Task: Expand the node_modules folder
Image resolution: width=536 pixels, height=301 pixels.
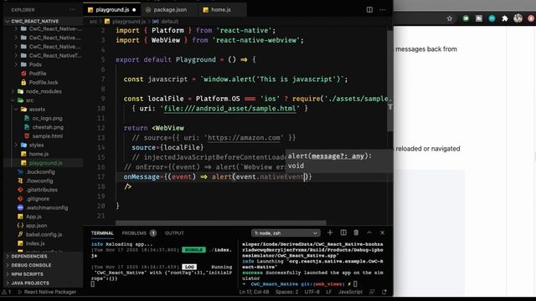Action: pyautogui.click(x=44, y=91)
